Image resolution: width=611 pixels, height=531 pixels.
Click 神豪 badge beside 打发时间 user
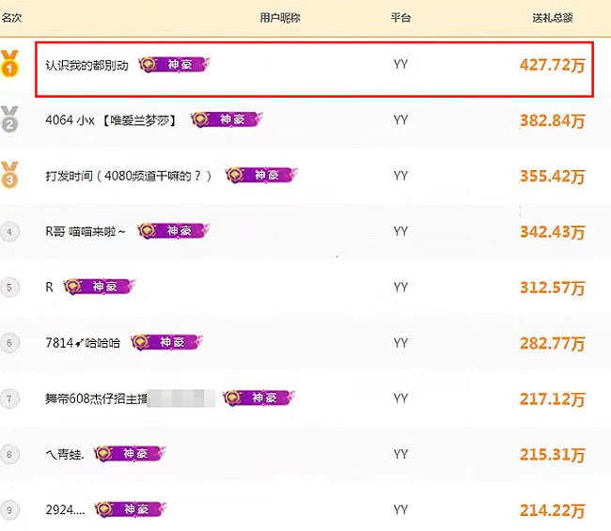(261, 175)
